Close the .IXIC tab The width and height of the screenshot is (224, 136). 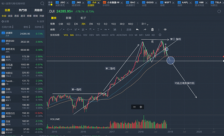[68, 3]
